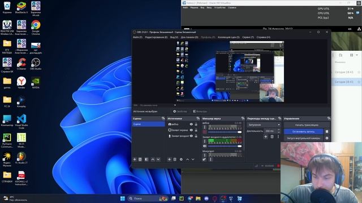Select the Сцена item in the scenes list

click(x=149, y=124)
